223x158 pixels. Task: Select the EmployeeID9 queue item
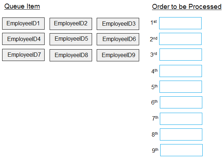point(118,55)
